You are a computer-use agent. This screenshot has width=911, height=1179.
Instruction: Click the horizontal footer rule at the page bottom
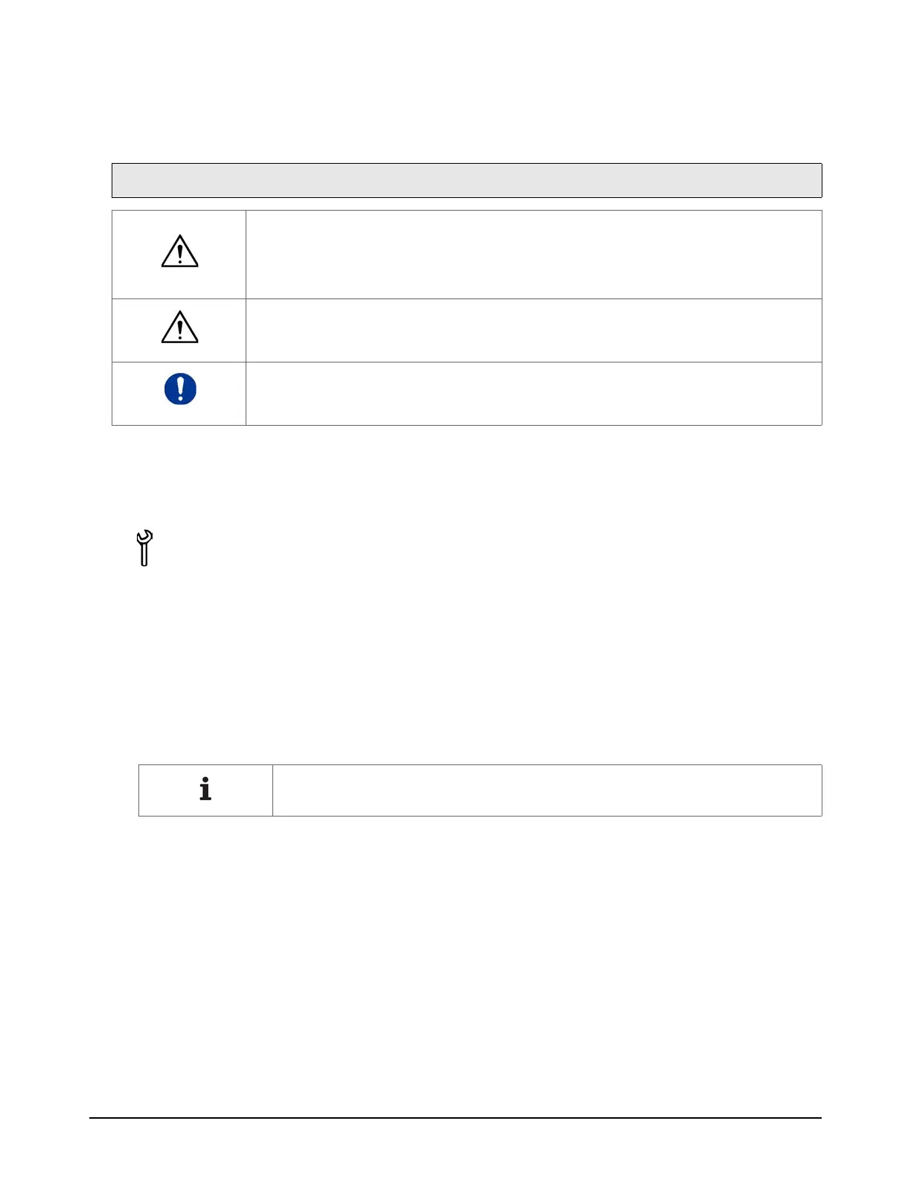(x=455, y=1118)
